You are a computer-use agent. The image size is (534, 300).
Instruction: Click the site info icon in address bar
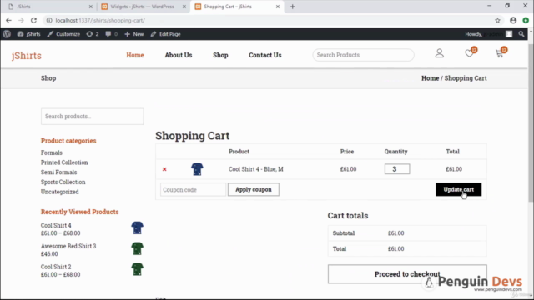coord(49,20)
